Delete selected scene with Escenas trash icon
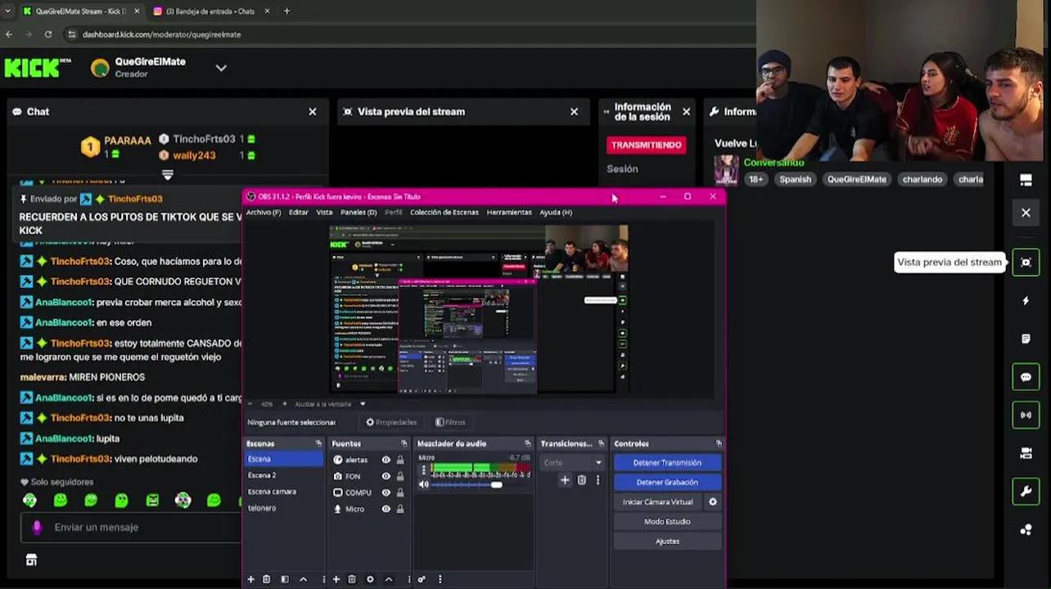Image resolution: width=1051 pixels, height=589 pixels. click(x=266, y=579)
